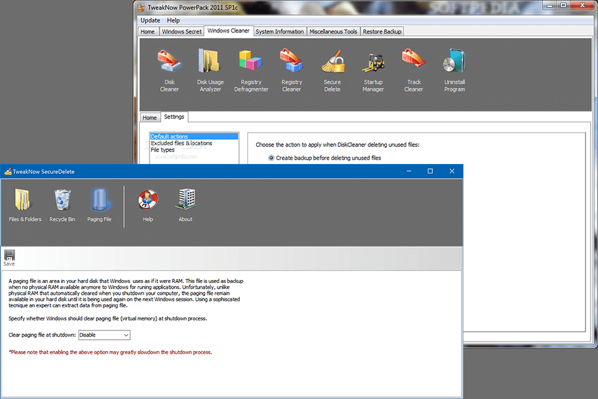Open the Restore Backup tab

pos(382,32)
